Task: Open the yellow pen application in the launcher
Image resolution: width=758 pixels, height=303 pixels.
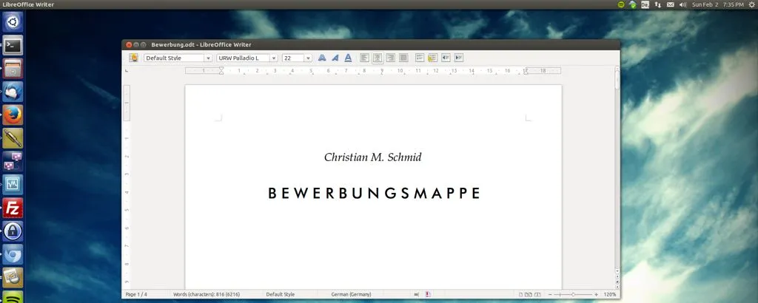Action: (x=13, y=138)
